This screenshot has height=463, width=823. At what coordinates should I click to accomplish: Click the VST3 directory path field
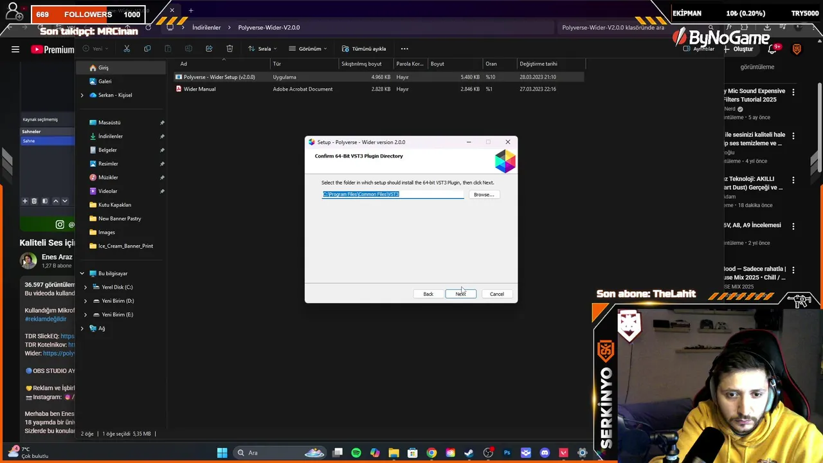tap(393, 194)
